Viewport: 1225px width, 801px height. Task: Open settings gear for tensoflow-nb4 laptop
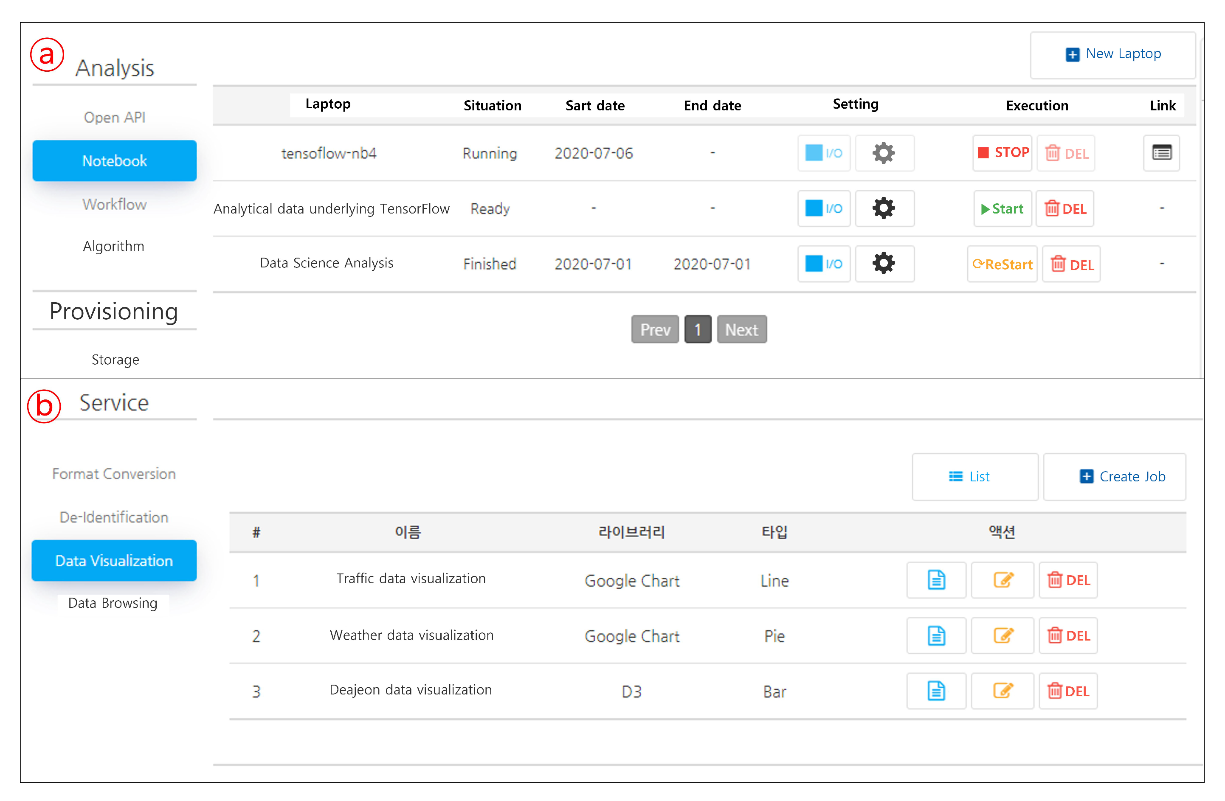pos(884,153)
